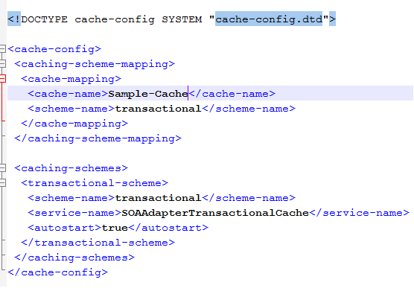Viewport: 414px width, 294px height.
Task: Collapse the red cache-mapping fold marker
Action: [x=2, y=78]
